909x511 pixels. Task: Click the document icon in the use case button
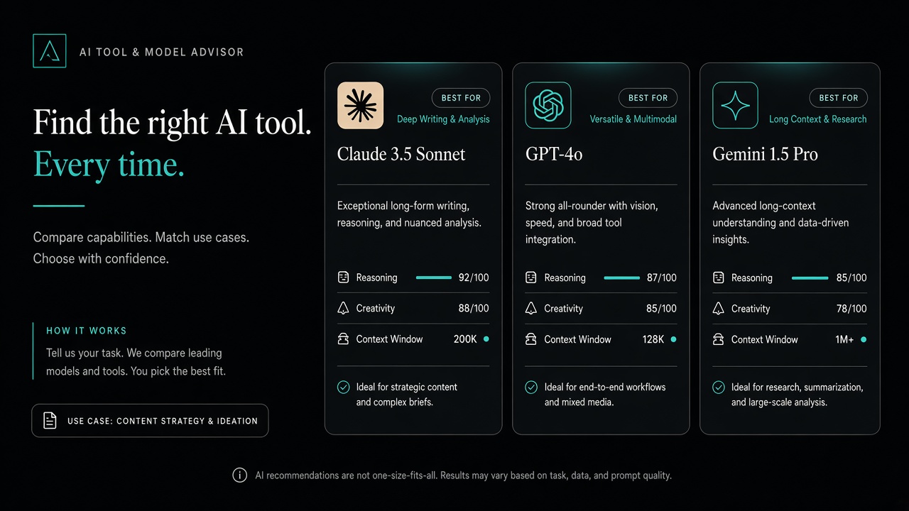[50, 420]
